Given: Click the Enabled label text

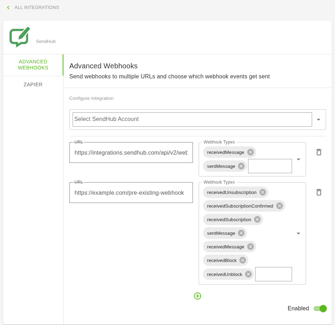Looking at the screenshot, I should pyautogui.click(x=298, y=308).
